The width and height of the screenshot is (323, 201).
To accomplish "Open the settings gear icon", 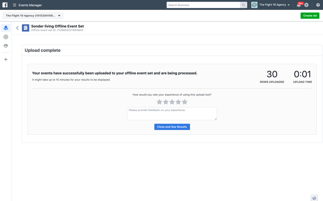I will coord(306,5).
